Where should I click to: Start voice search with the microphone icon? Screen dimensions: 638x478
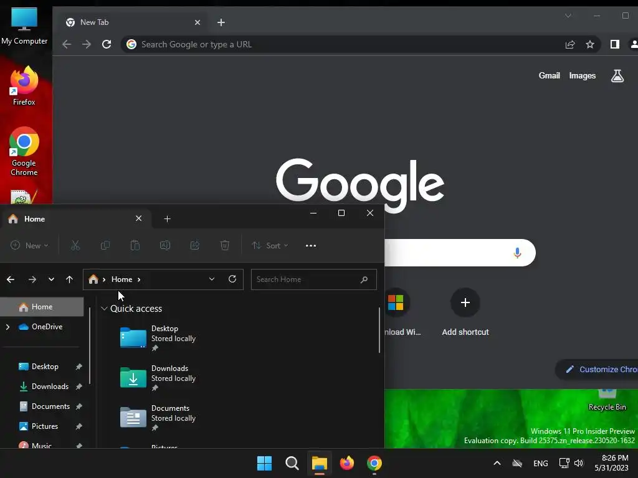(517, 253)
